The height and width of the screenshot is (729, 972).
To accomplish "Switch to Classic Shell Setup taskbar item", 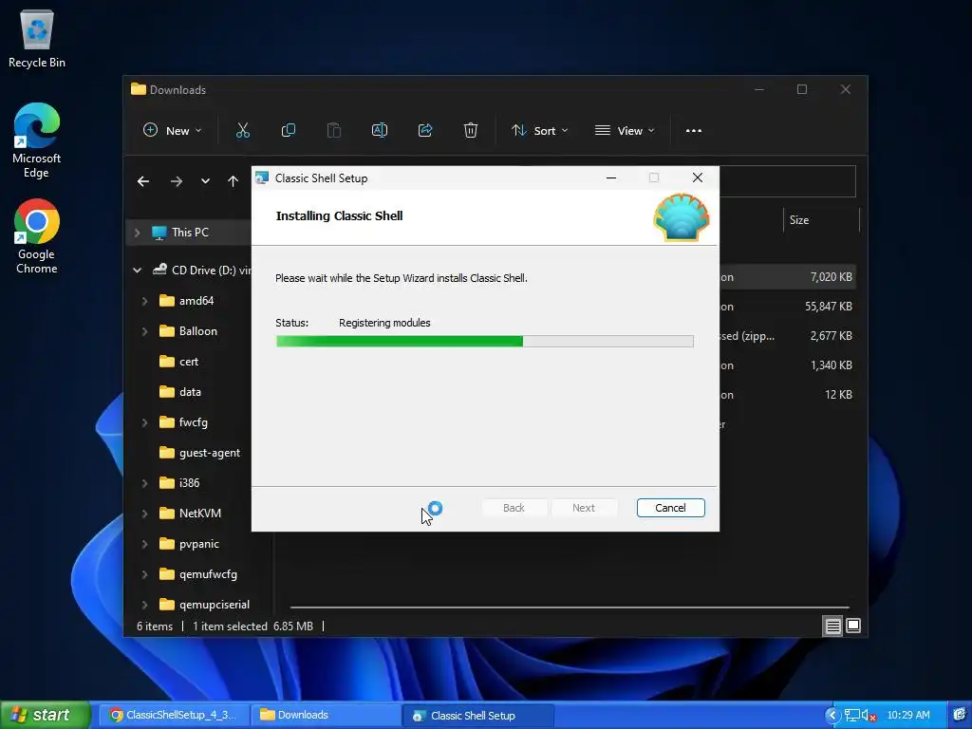I will pos(477,715).
